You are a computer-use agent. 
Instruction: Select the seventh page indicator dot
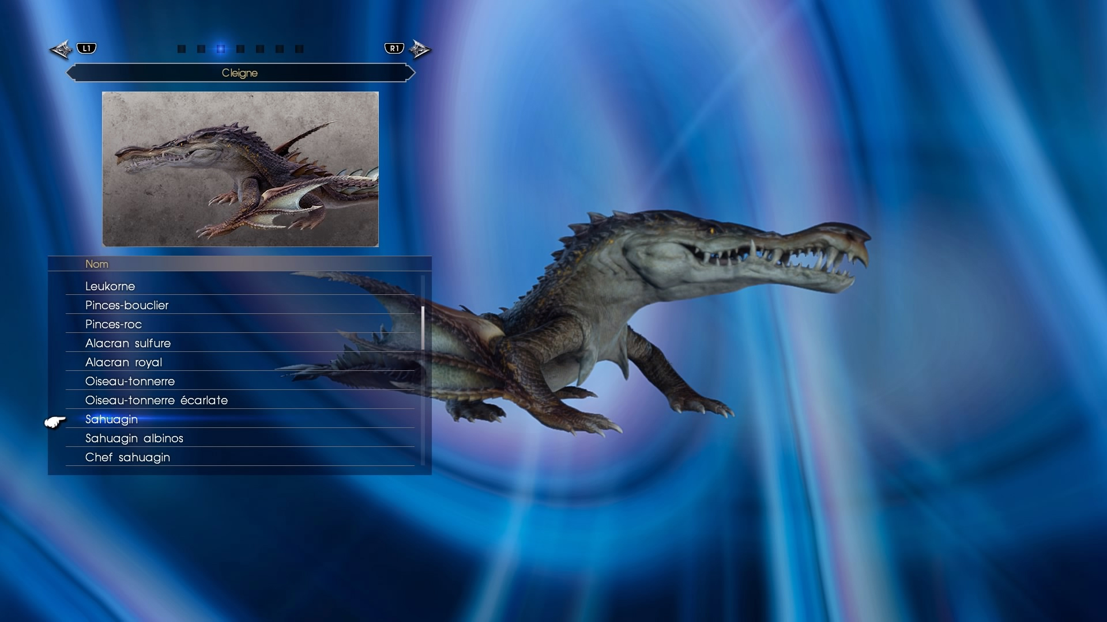click(x=299, y=49)
